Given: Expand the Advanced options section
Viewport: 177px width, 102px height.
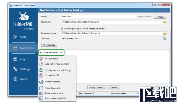Looking at the screenshot, I should 49,45.
